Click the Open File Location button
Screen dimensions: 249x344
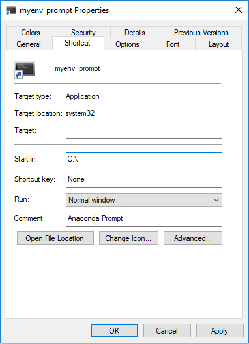click(x=55, y=238)
